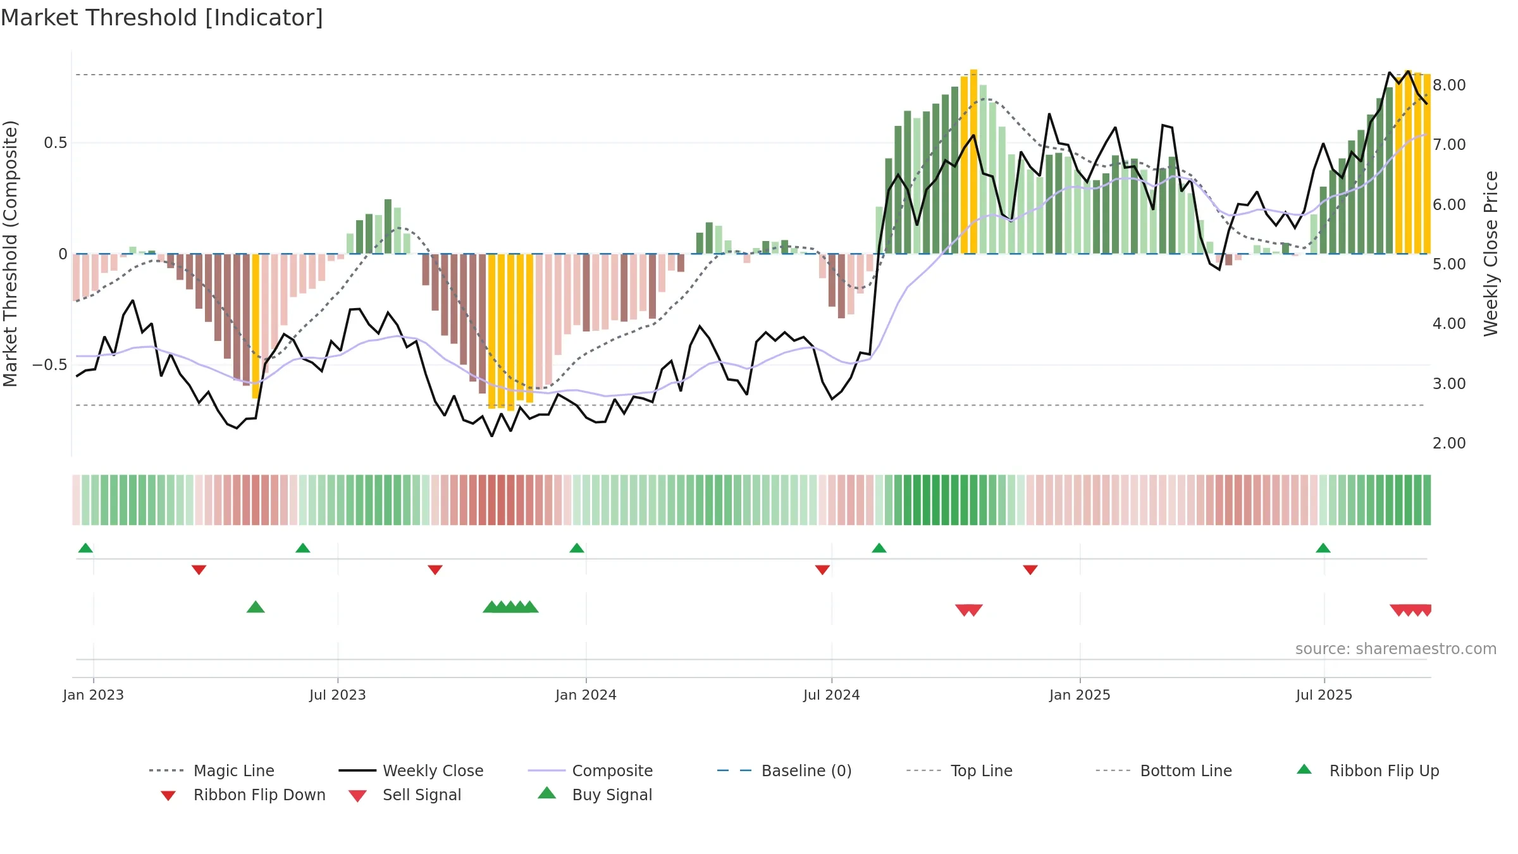This screenshot has width=1518, height=854.
Task: Click the 3.00 price axis tick label
Action: coord(1449,384)
